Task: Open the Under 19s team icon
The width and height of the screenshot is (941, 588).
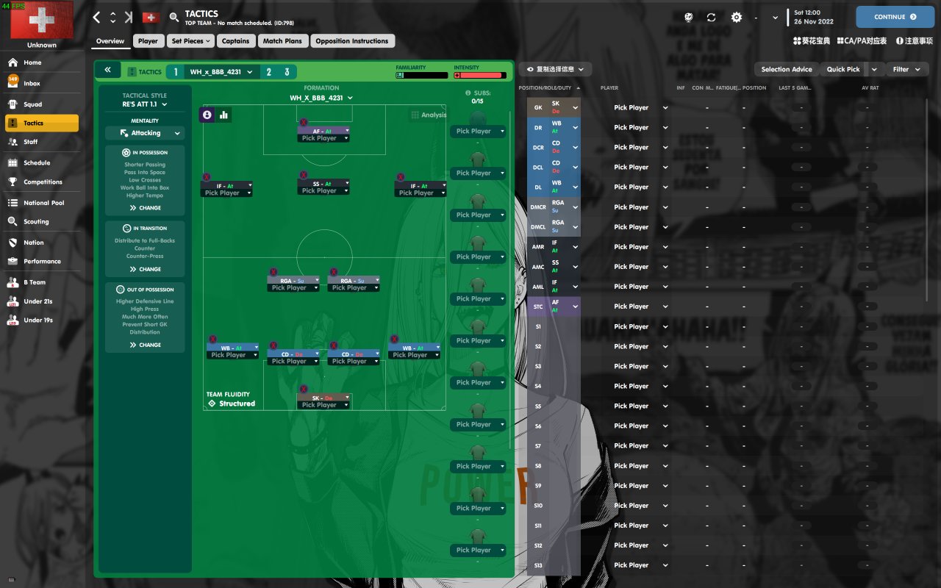Action: coord(12,320)
